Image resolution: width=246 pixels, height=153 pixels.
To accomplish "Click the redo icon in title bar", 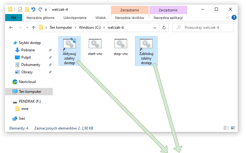I will click(x=40, y=9).
